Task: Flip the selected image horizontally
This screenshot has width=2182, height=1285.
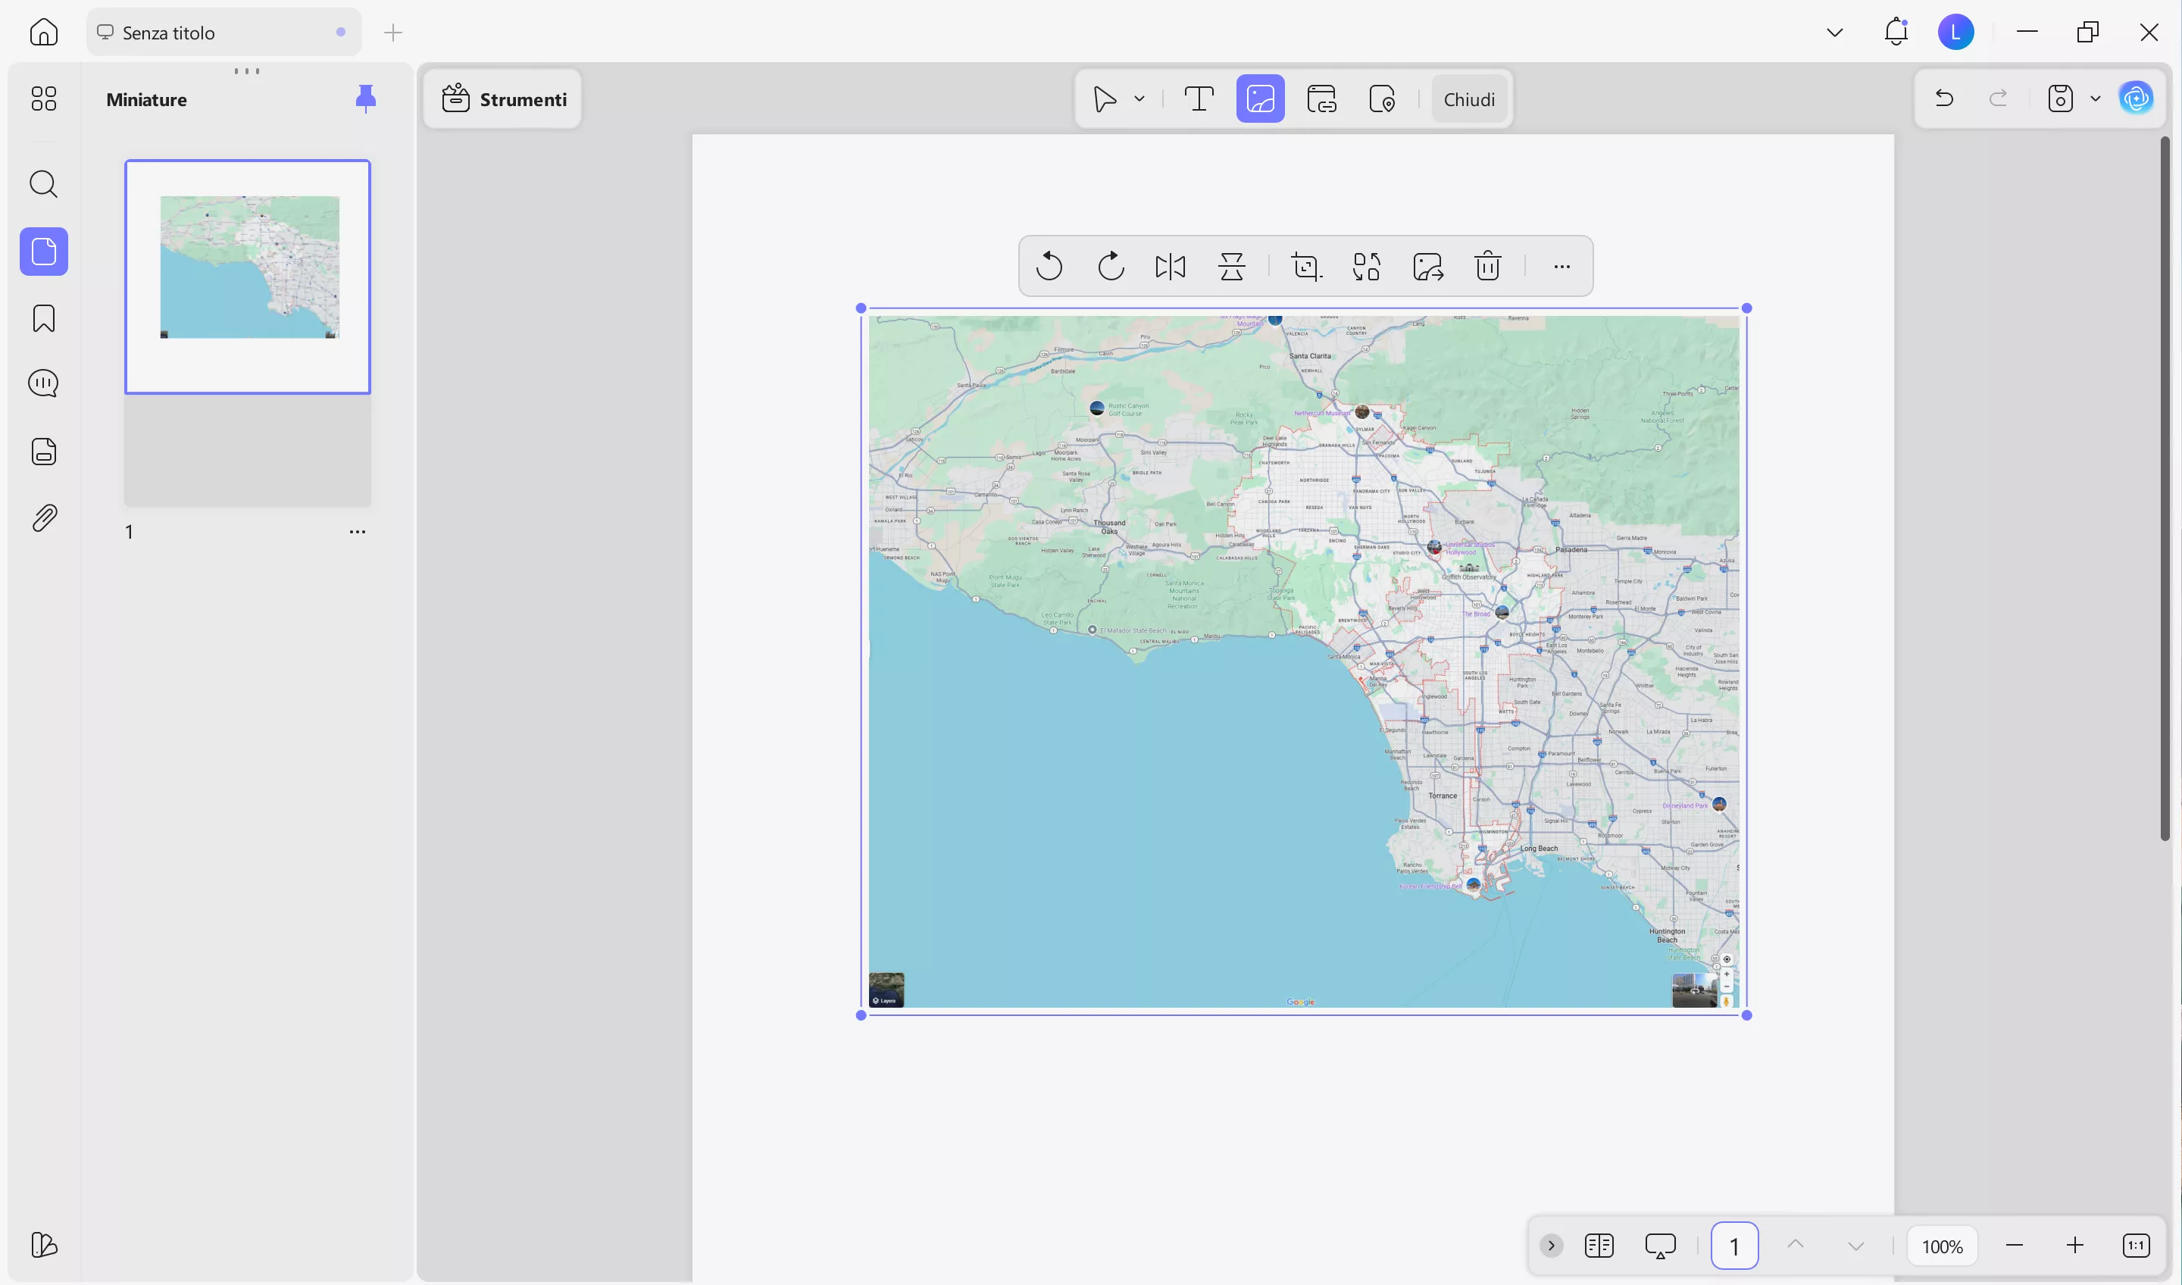Action: [x=1169, y=266]
